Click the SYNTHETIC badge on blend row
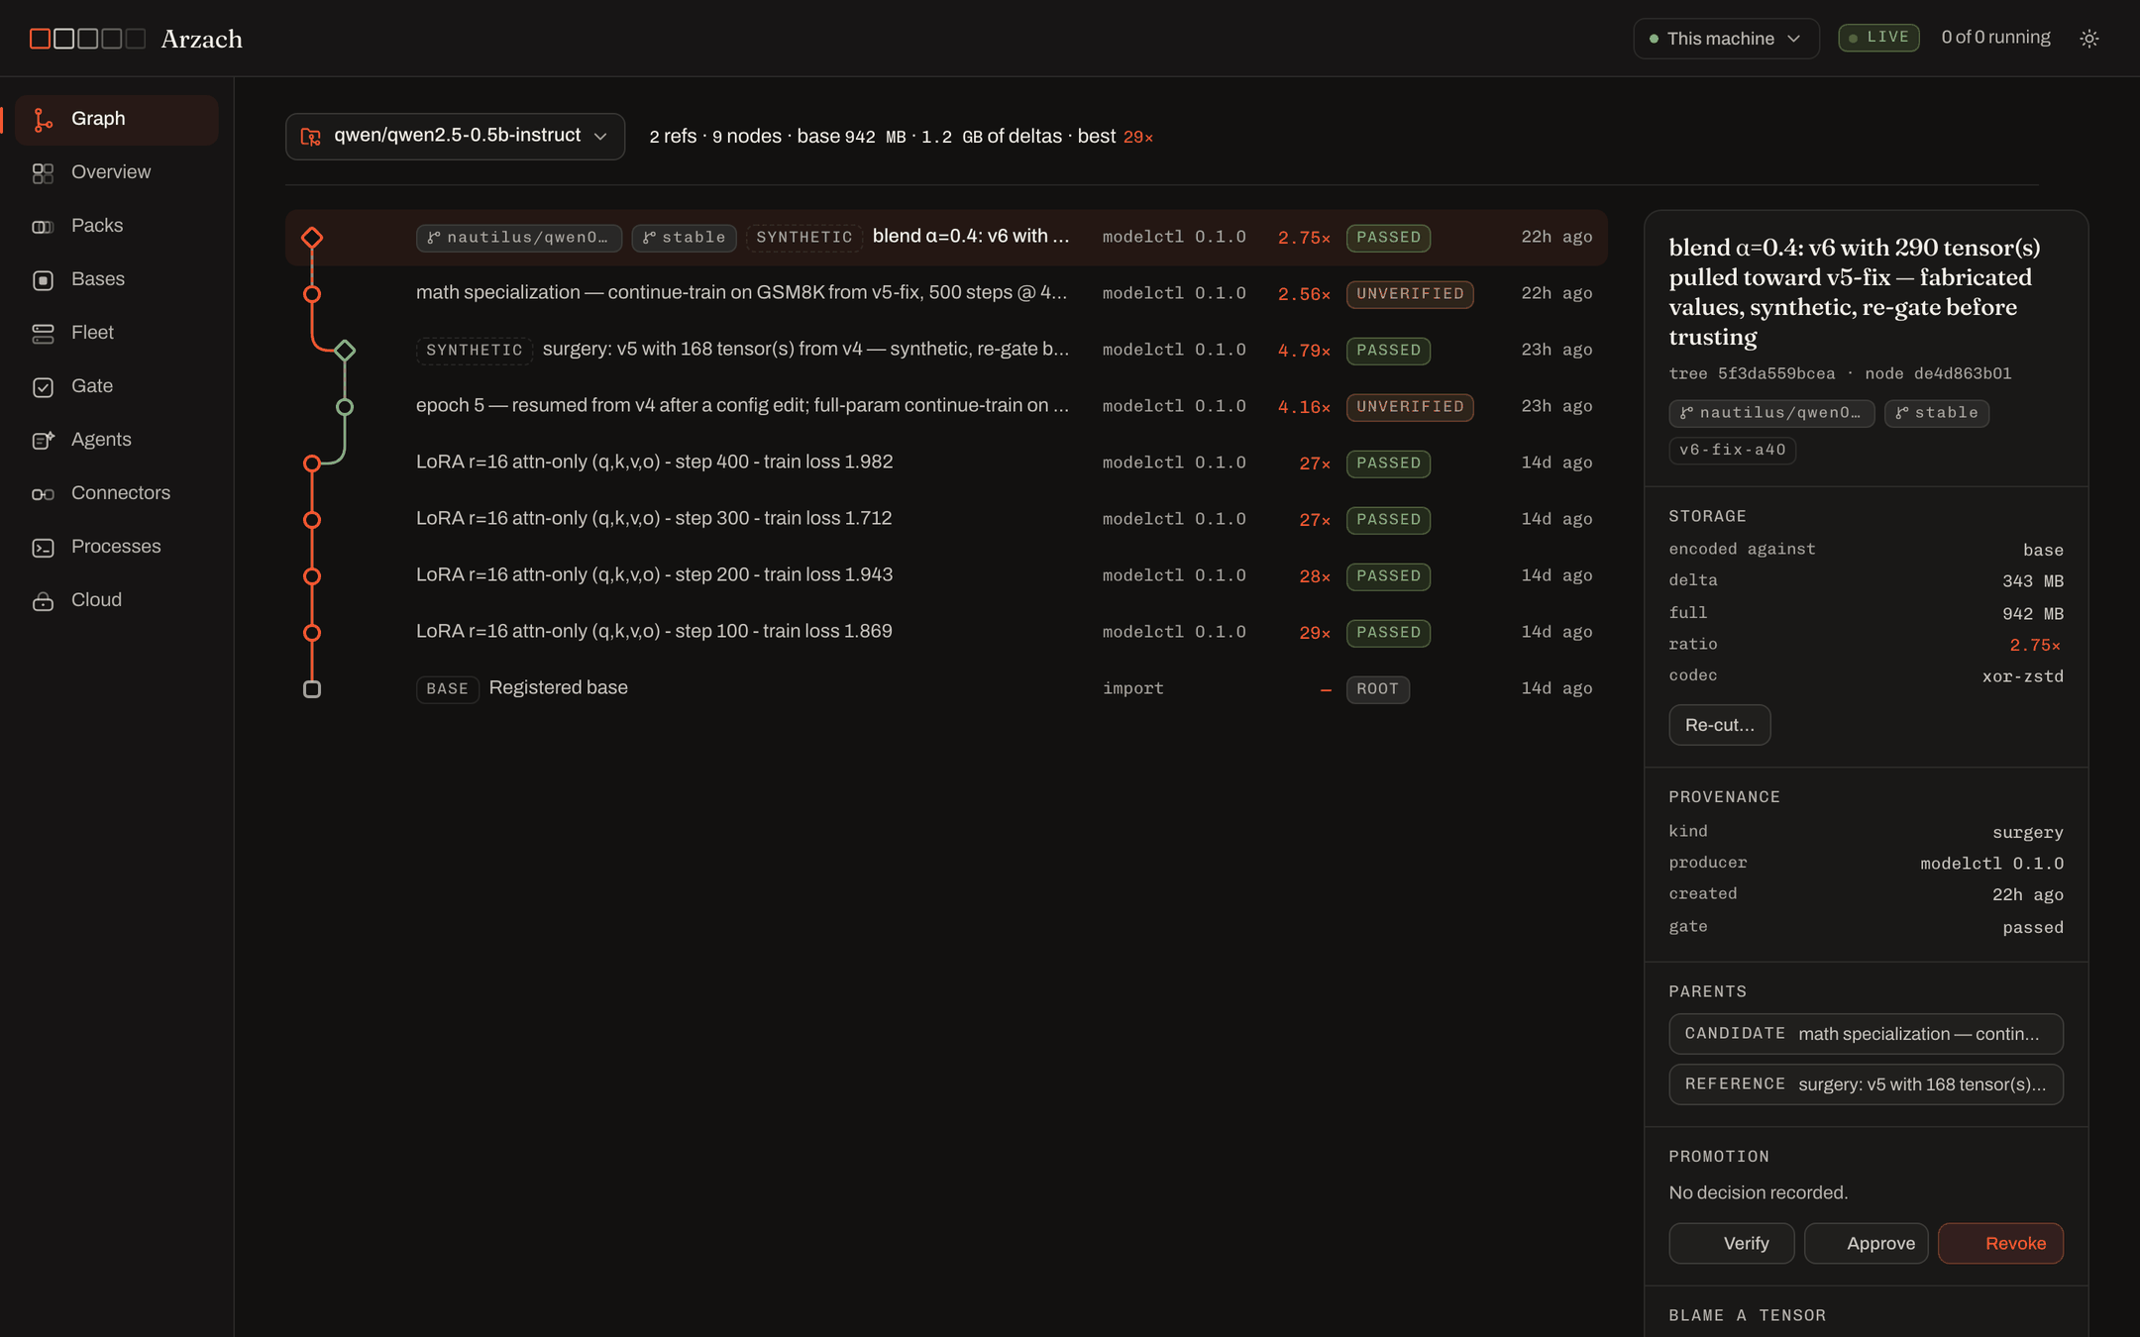2140x1337 pixels. [x=803, y=238]
